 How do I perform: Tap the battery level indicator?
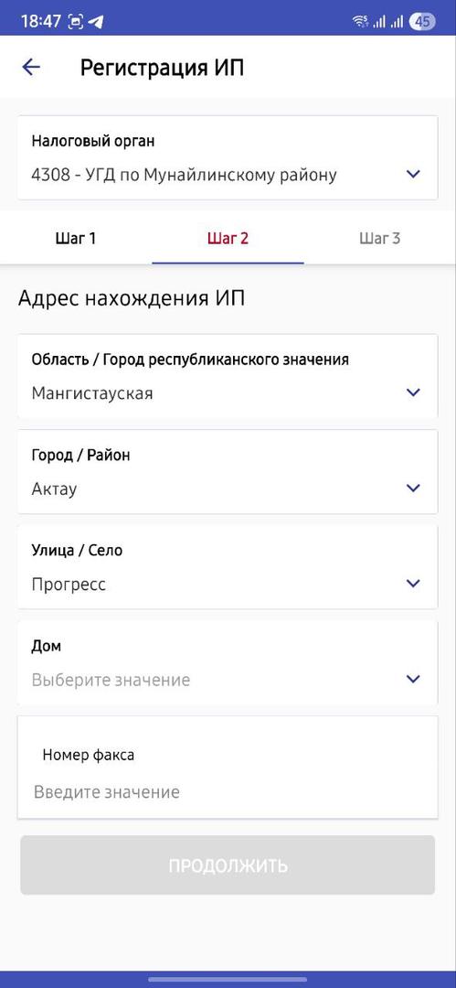coord(421,22)
